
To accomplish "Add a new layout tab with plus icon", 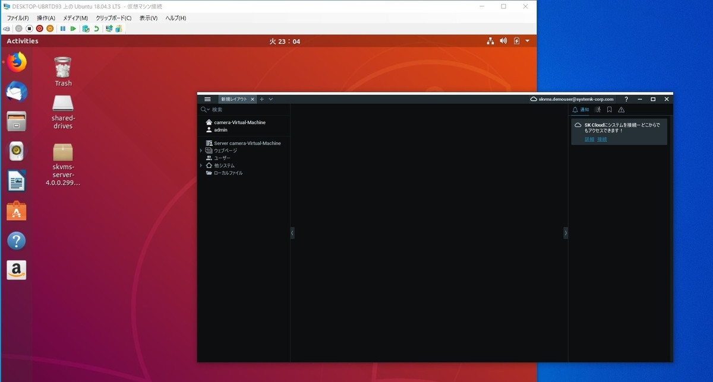I will [262, 99].
